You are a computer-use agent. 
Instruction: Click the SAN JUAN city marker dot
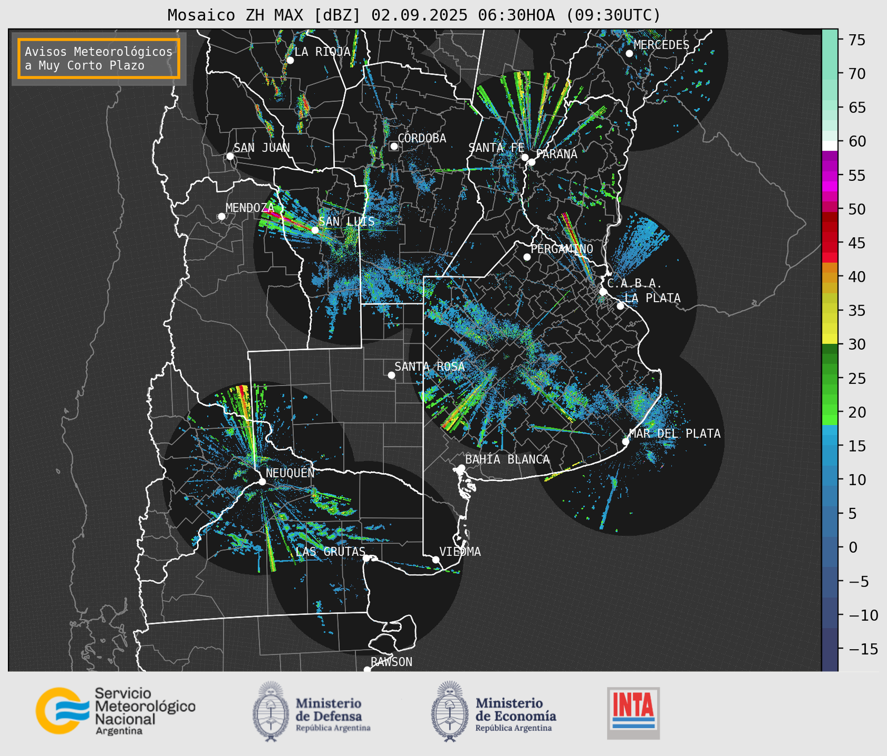pyautogui.click(x=230, y=156)
